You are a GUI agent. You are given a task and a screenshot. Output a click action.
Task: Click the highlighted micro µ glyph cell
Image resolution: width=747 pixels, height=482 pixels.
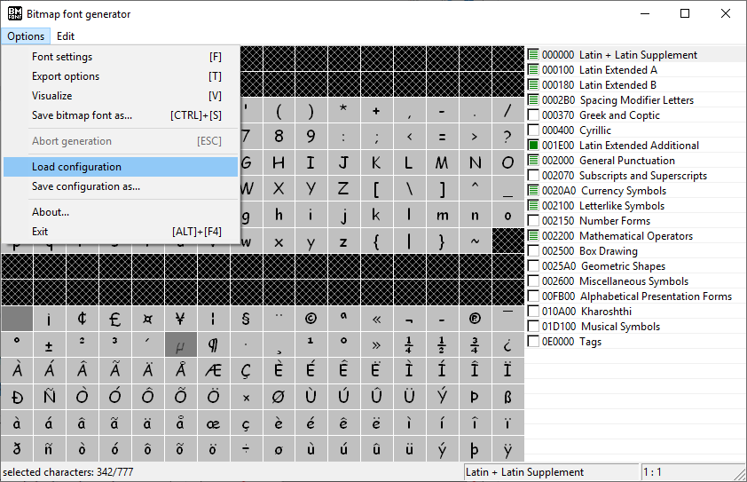pos(180,344)
